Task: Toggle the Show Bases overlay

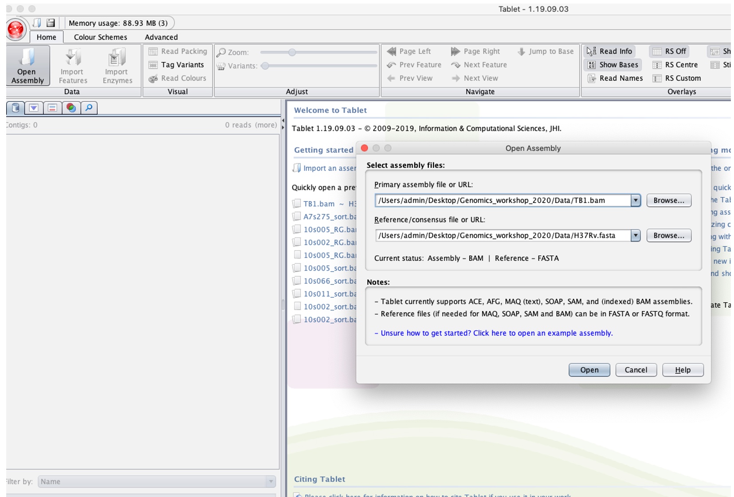Action: point(613,65)
